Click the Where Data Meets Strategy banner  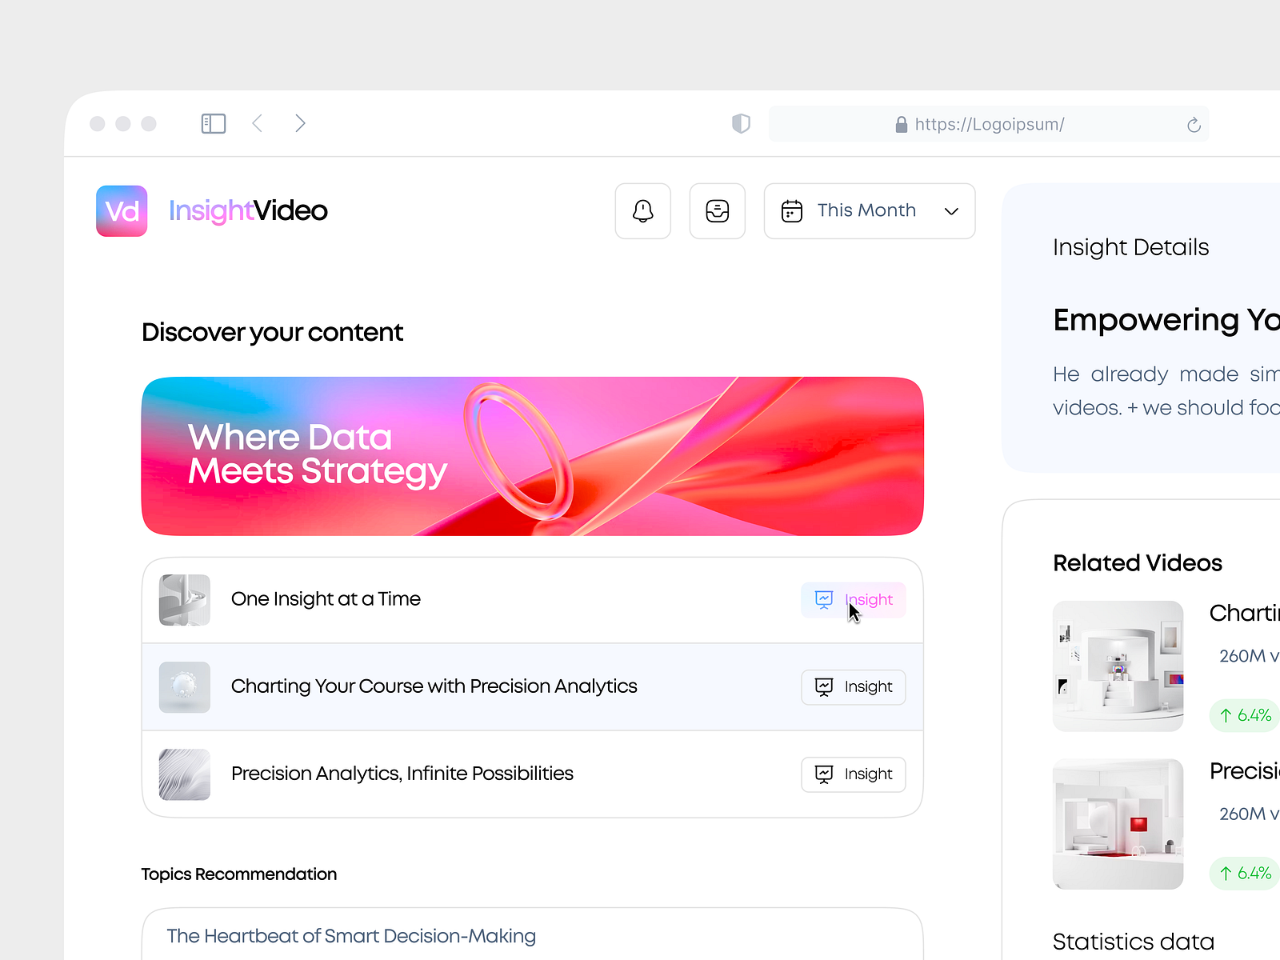[x=532, y=455]
